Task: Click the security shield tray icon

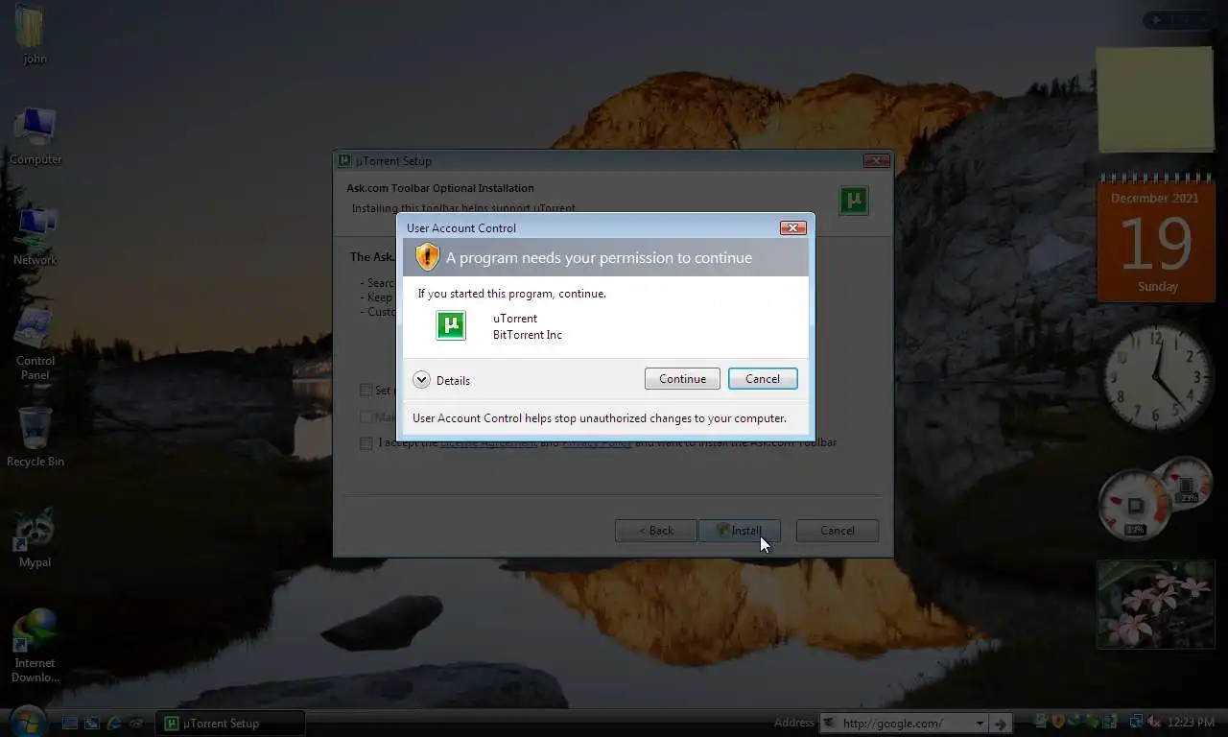Action: (1057, 722)
